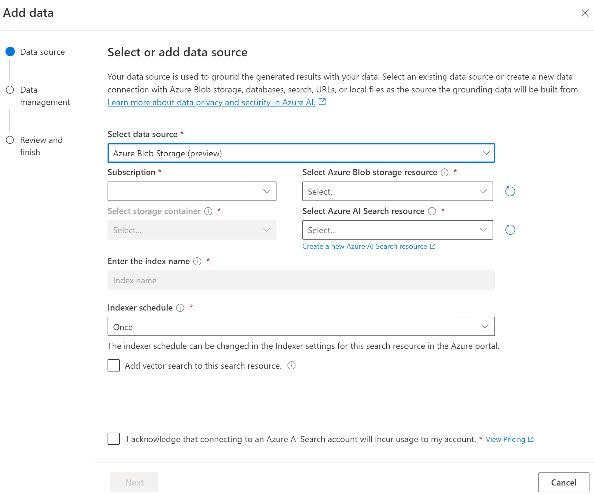Open Select Azure AI Search resource dropdown

[x=398, y=230]
